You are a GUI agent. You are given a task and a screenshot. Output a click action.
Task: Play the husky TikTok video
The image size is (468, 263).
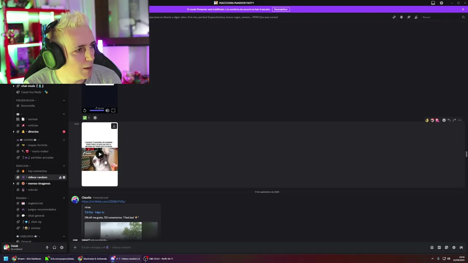tap(99, 154)
